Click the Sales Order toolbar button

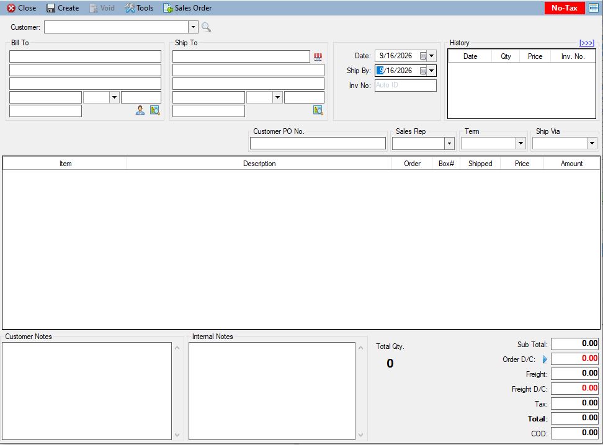[x=187, y=7]
